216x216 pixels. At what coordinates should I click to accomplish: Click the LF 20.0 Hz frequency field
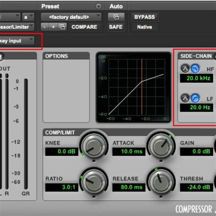[196, 108]
